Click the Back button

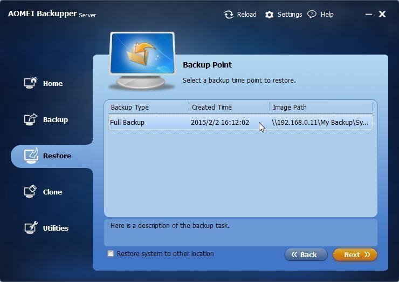point(306,254)
